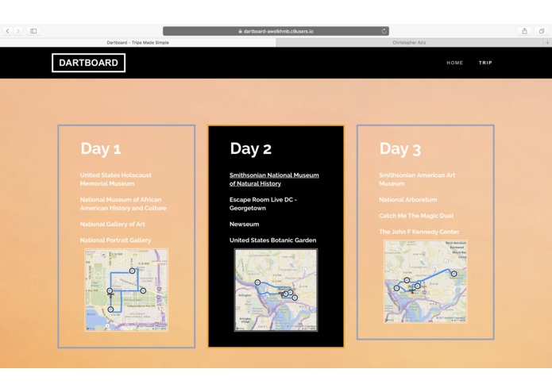Open the Newseum link
The width and height of the screenshot is (552, 392).
tap(245, 224)
